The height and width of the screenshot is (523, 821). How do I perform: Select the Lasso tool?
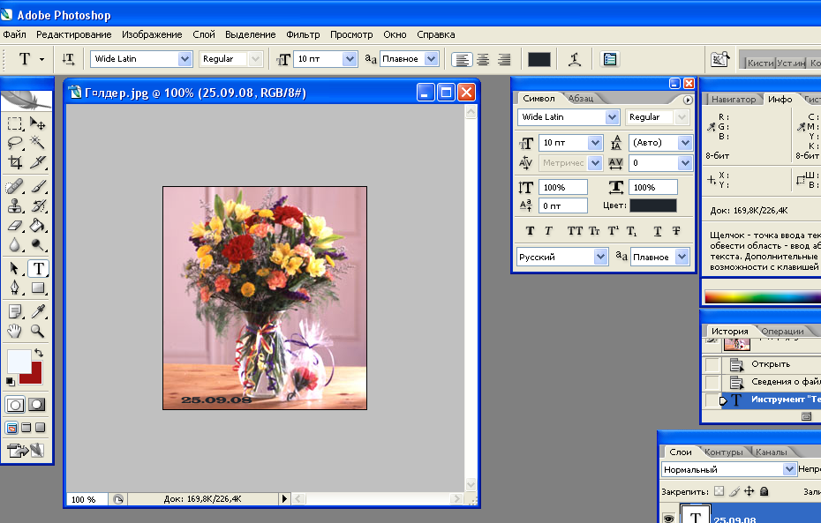point(15,143)
